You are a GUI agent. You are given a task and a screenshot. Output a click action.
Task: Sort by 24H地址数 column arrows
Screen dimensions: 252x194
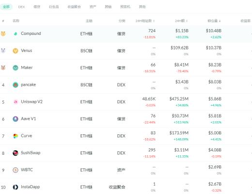[x=154, y=21]
